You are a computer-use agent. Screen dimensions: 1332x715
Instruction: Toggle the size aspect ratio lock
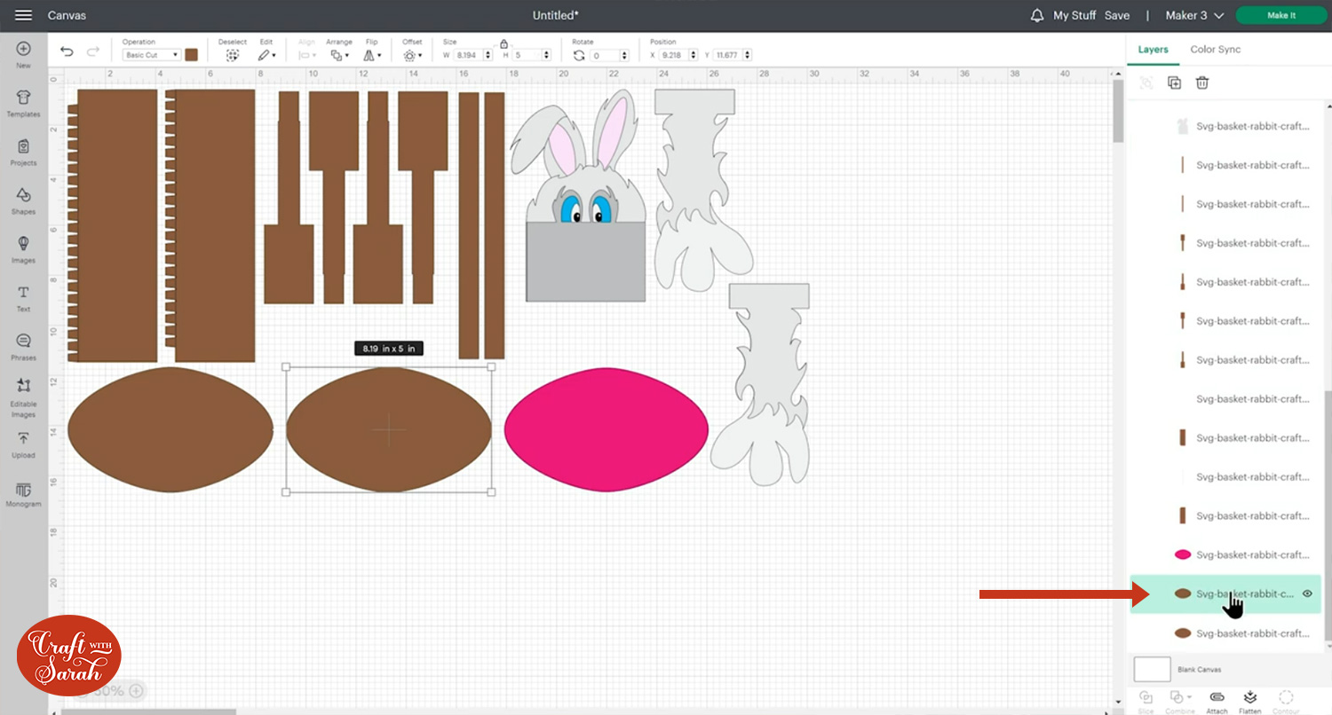point(504,43)
